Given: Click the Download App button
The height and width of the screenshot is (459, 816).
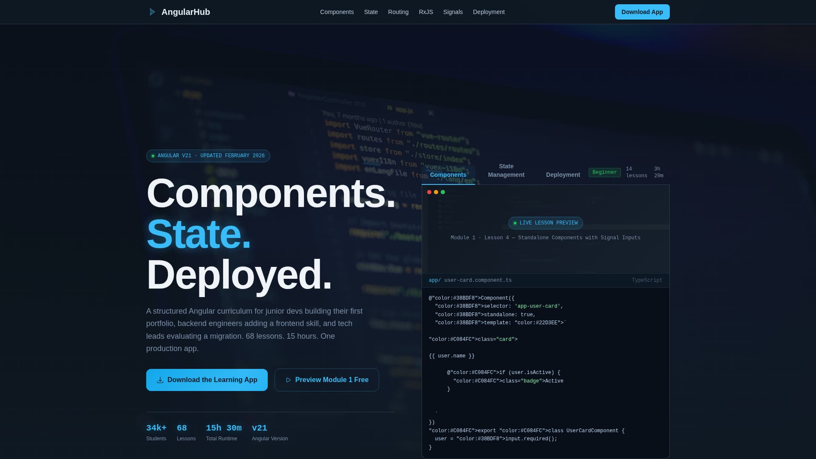Looking at the screenshot, I should click(x=642, y=12).
